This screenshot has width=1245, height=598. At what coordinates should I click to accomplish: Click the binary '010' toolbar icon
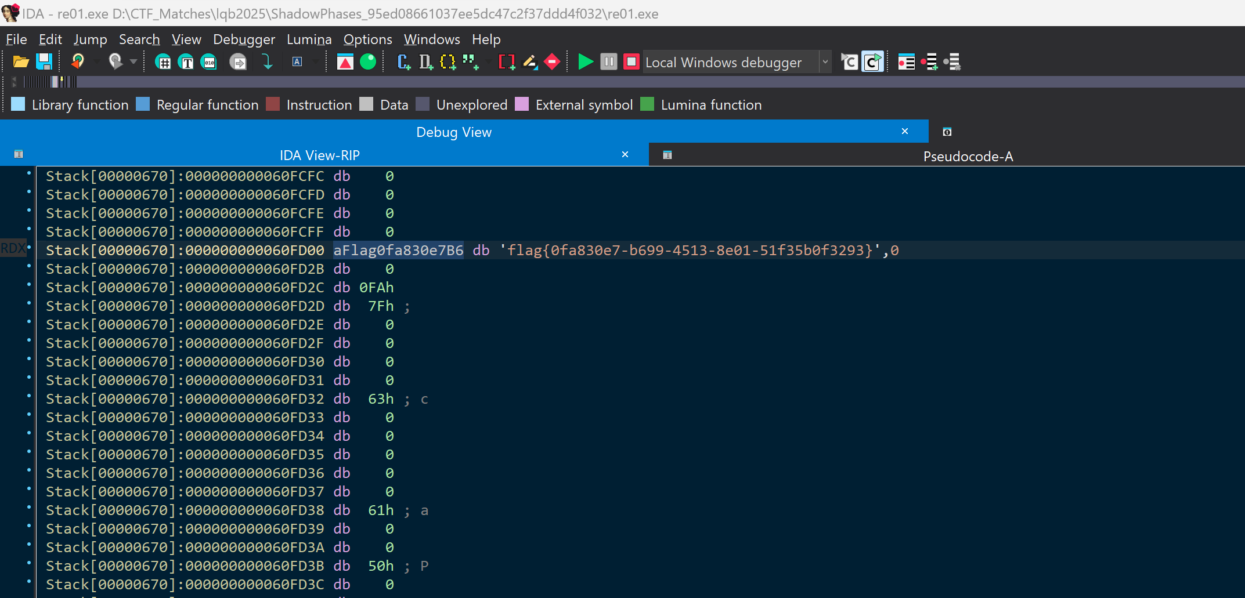209,61
